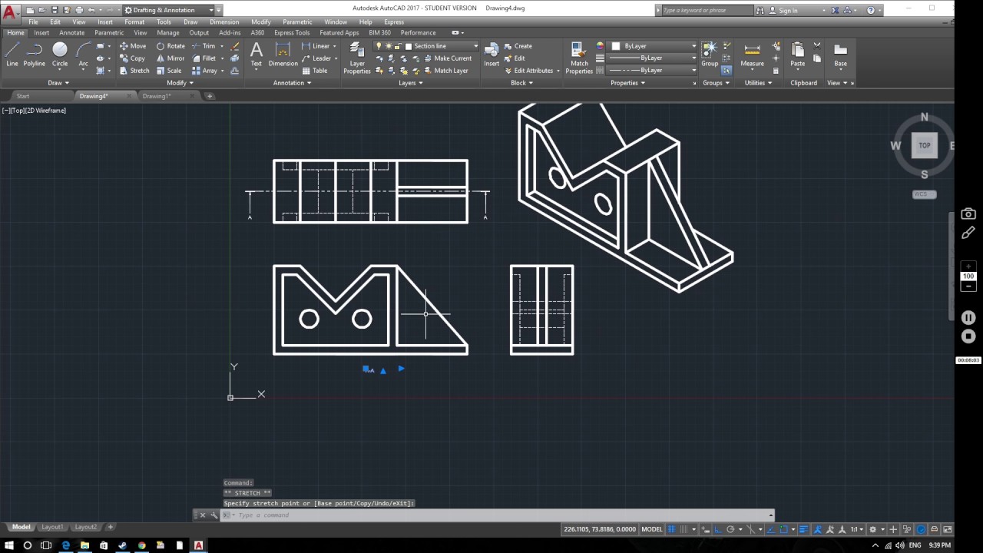Screen dimensions: 983x553
Task: Select the Circle tool
Action: (x=60, y=55)
